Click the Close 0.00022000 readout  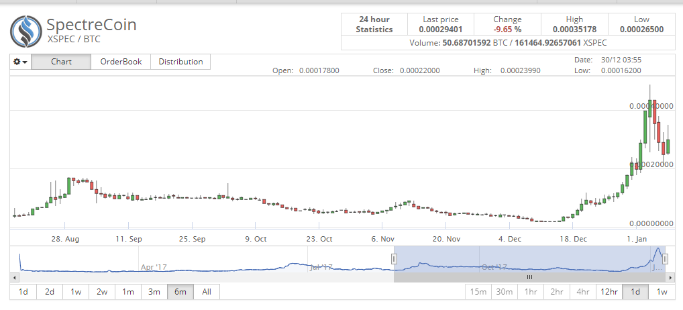click(407, 70)
